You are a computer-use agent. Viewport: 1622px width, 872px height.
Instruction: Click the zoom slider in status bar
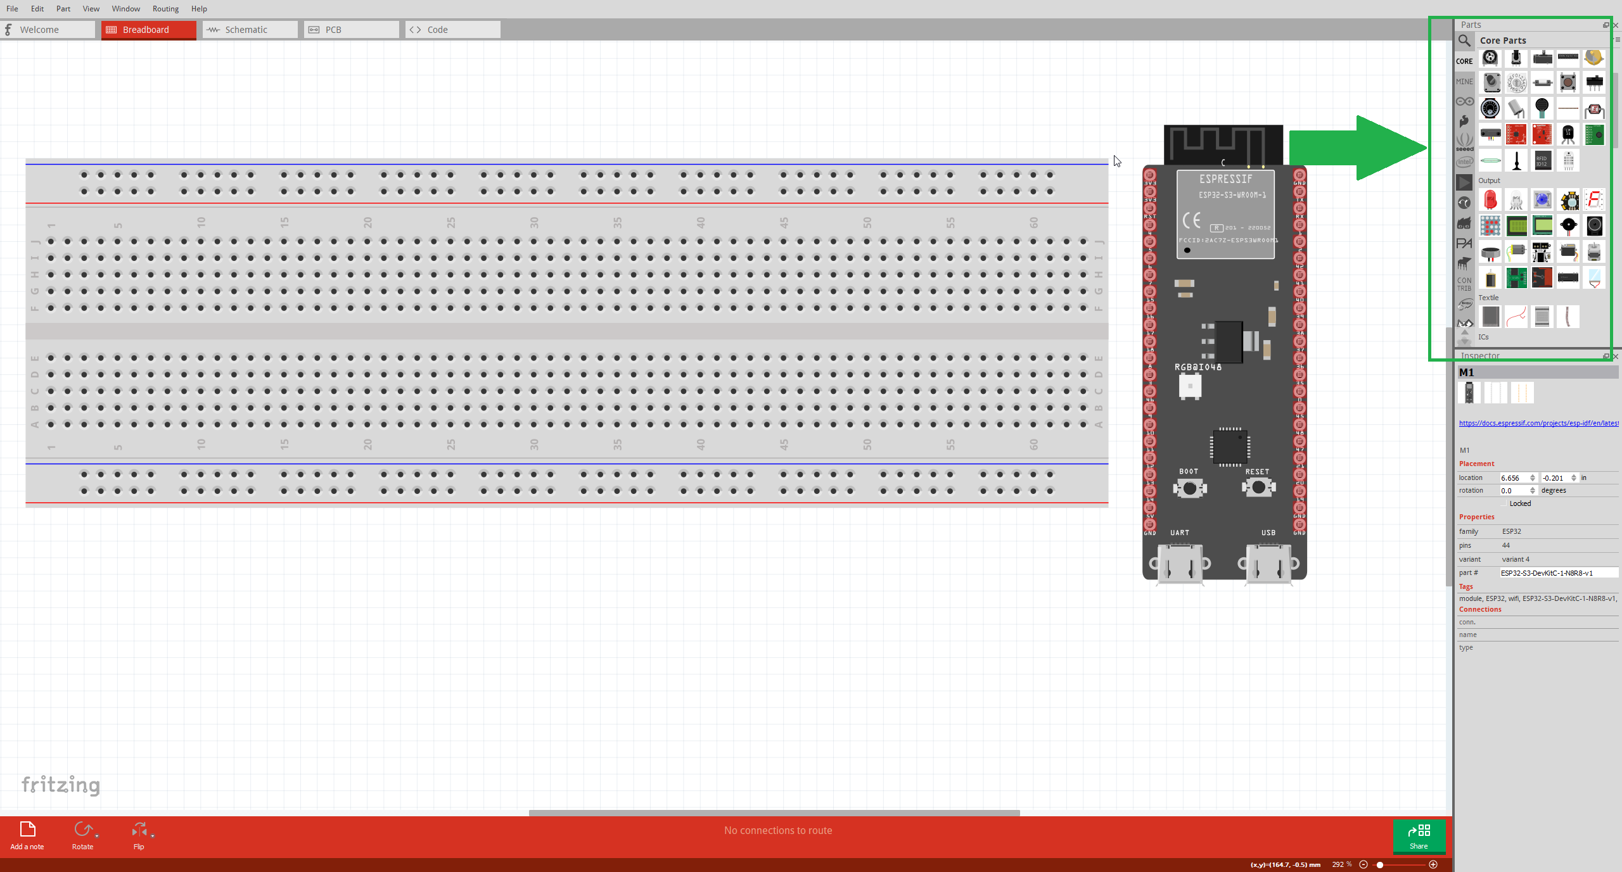(1398, 864)
